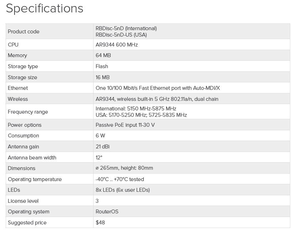Viewport: 296px width, 234px height.
Task: Click the Antenna gain 21 dBi value
Action: tap(102, 147)
